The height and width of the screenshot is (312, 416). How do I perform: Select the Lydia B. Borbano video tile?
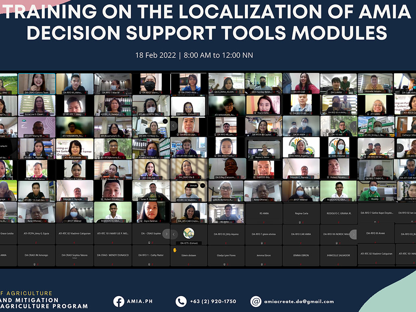click(226, 191)
